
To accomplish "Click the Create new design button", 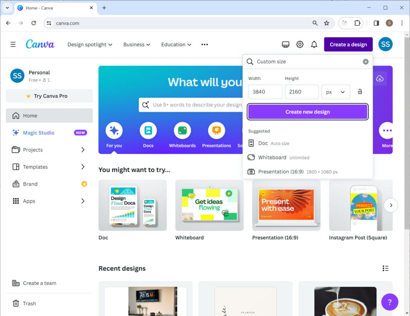I will pos(307,112).
